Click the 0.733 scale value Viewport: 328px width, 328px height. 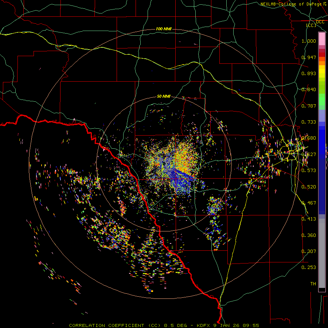coord(309,122)
